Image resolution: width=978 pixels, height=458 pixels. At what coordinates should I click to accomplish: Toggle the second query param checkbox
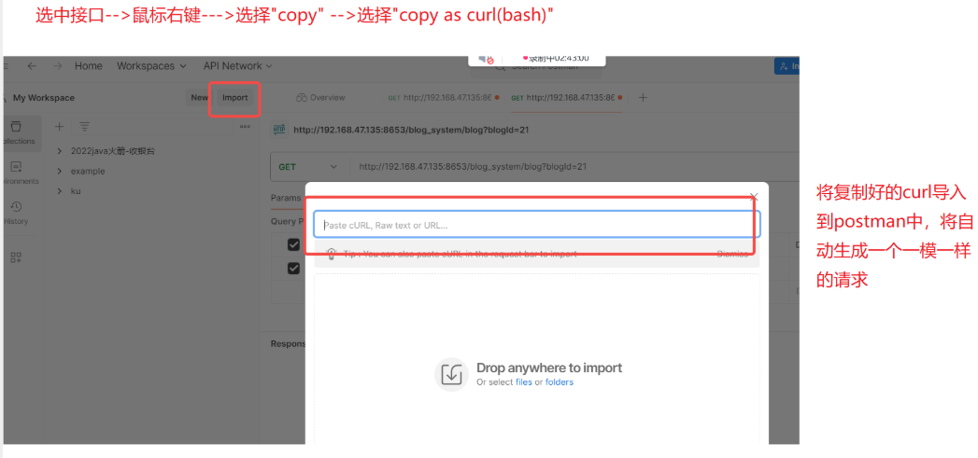[x=293, y=269]
